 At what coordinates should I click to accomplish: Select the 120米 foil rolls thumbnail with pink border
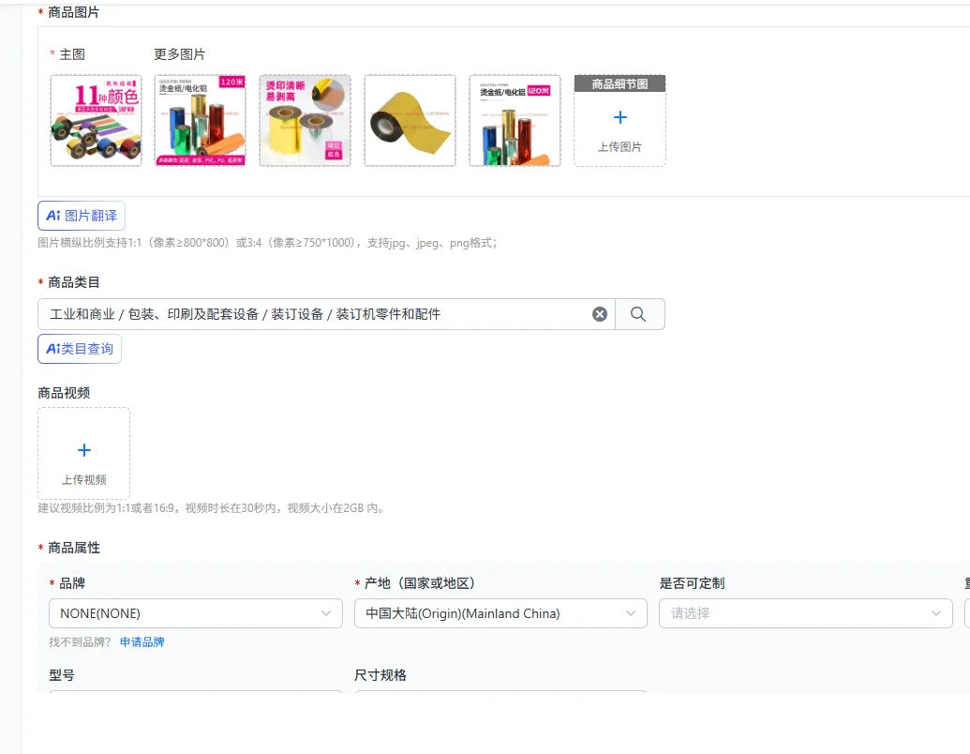[x=200, y=121]
